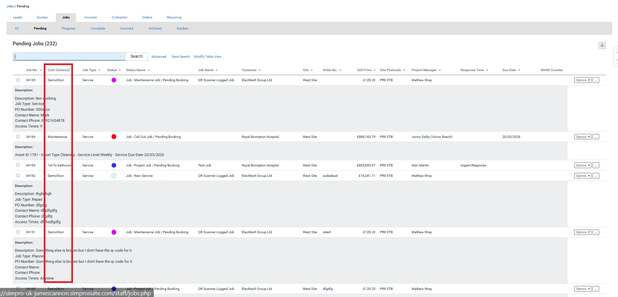Switch to the Quotes tab
This screenshot has height=297, width=618.
[42, 17]
